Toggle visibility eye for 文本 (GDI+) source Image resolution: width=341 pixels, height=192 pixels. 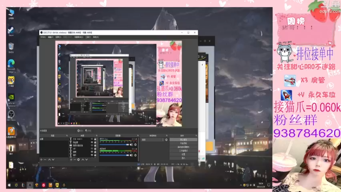click(x=92, y=139)
